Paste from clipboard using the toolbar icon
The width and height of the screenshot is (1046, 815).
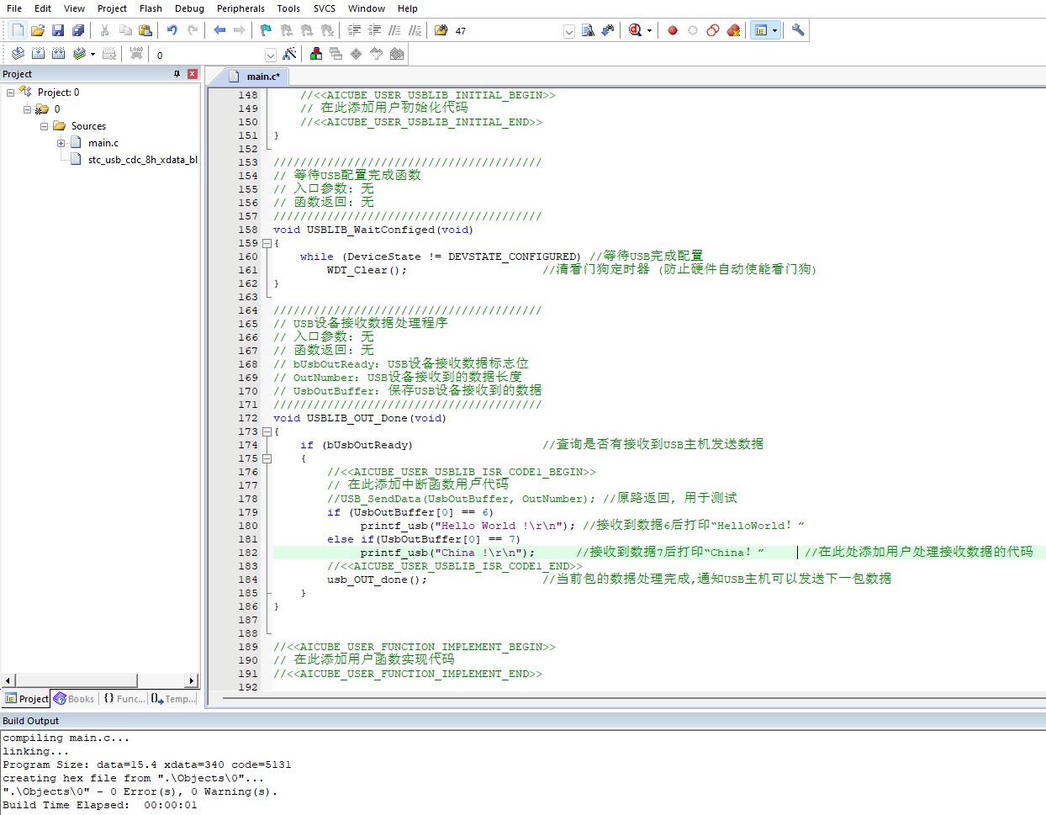coord(145,30)
